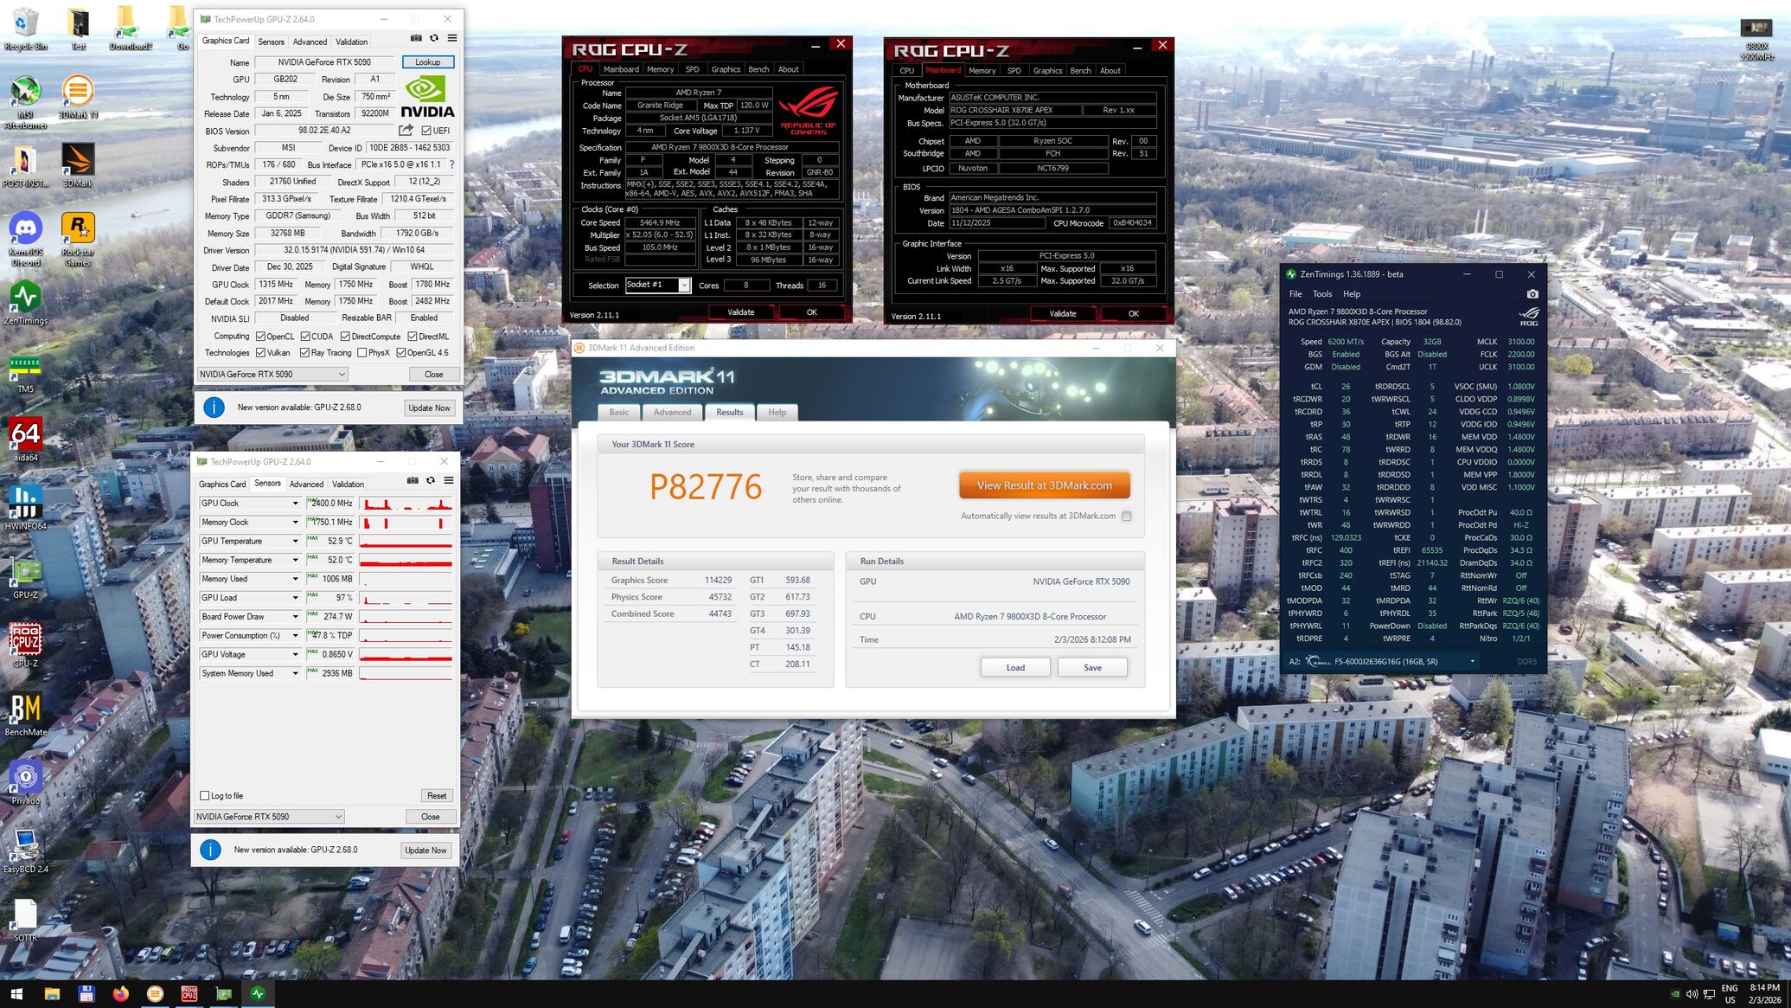Open GPU-Z hamburger menu icon
The width and height of the screenshot is (1791, 1008).
click(451, 39)
